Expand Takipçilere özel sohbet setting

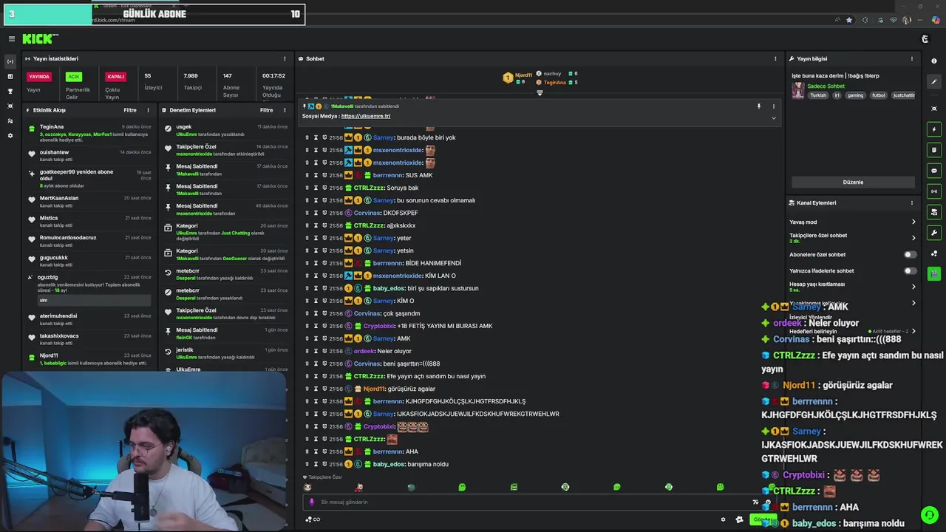[x=913, y=238]
